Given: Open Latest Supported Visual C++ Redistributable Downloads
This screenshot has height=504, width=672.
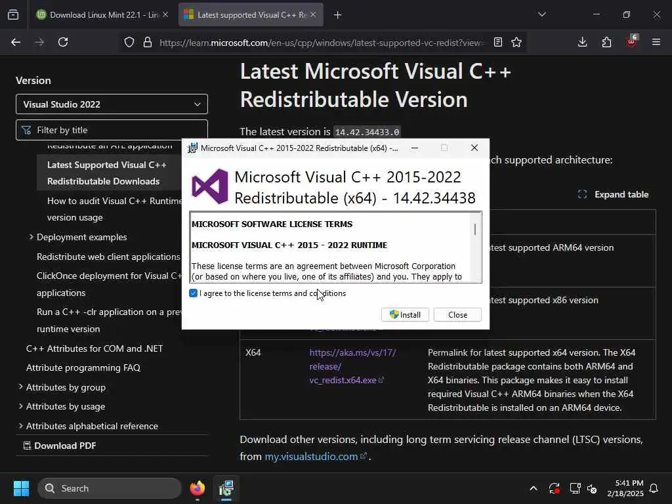Looking at the screenshot, I should coord(107,173).
